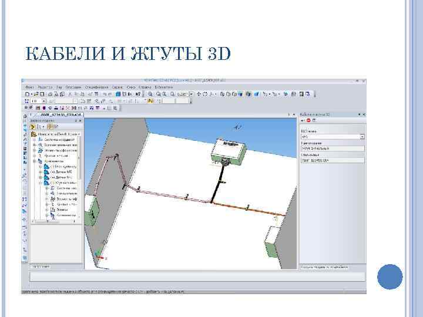Click the Undo arrow icon
This screenshot has width=423, height=317.
pyautogui.click(x=105, y=94)
